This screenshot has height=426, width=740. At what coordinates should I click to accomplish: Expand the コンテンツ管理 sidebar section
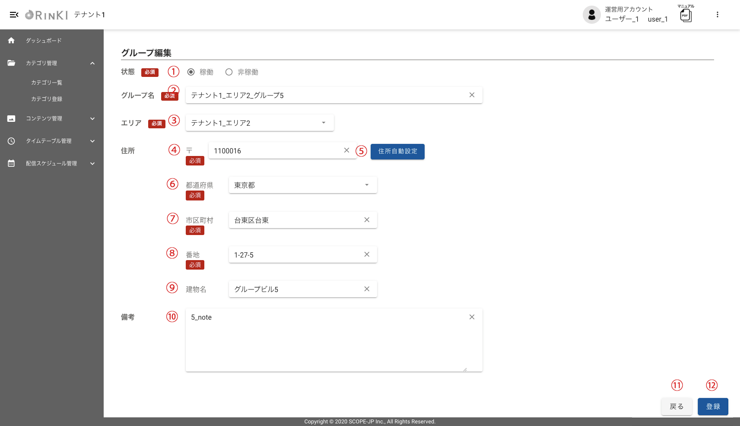point(52,118)
